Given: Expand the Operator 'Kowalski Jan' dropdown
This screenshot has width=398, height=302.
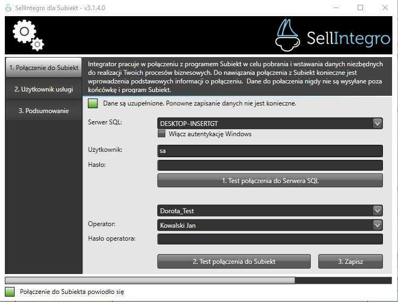Looking at the screenshot, I should 378,225.
